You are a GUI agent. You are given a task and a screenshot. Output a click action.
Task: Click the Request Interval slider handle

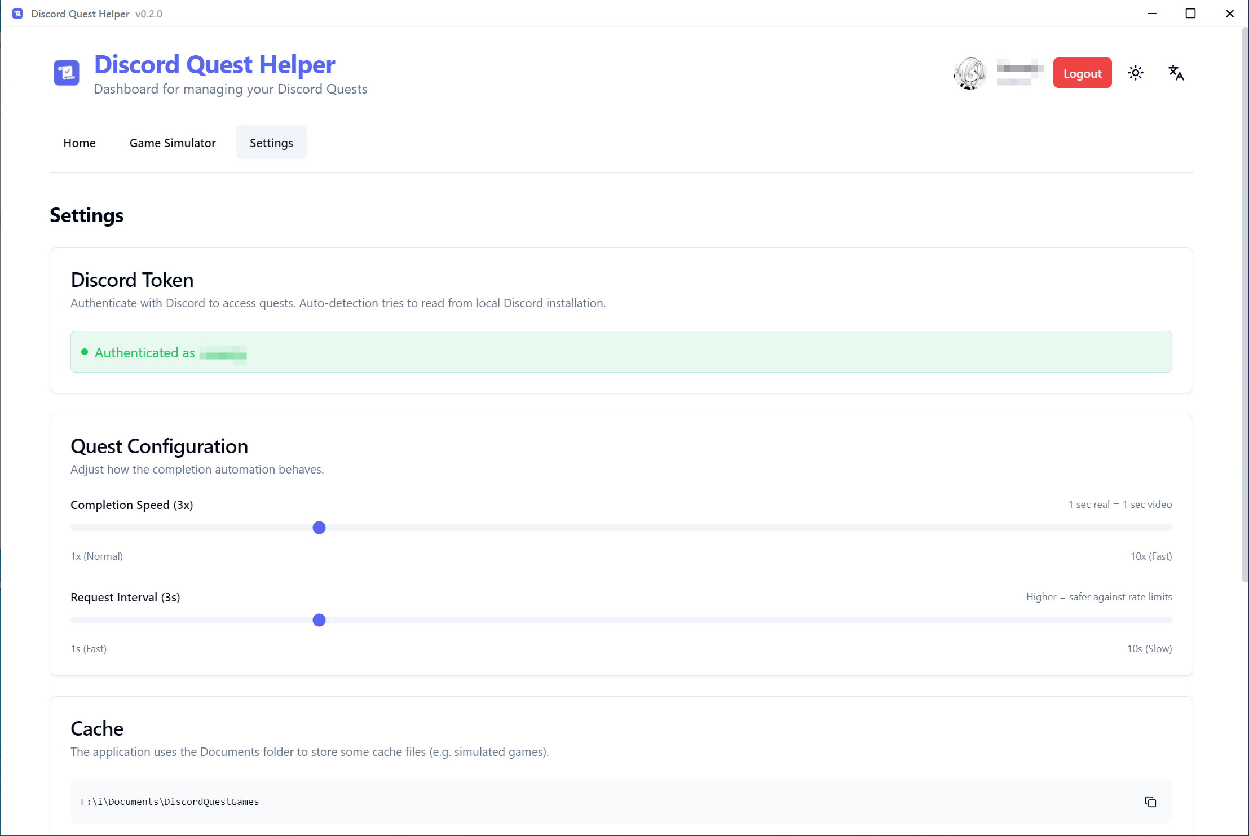(319, 620)
